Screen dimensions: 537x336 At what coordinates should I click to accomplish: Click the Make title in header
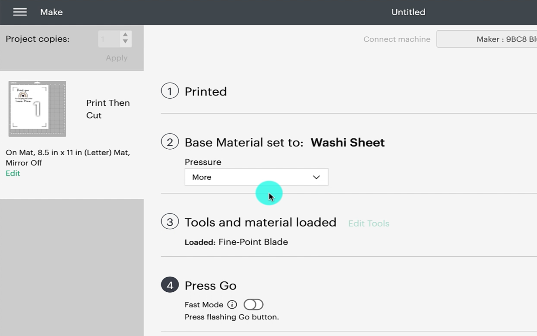pyautogui.click(x=52, y=12)
